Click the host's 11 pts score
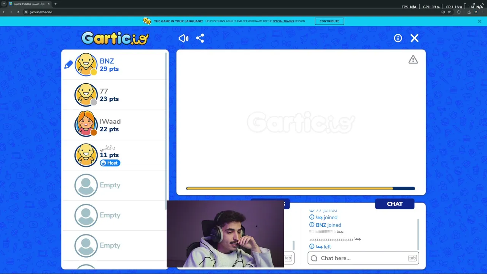487x274 pixels. point(109,155)
